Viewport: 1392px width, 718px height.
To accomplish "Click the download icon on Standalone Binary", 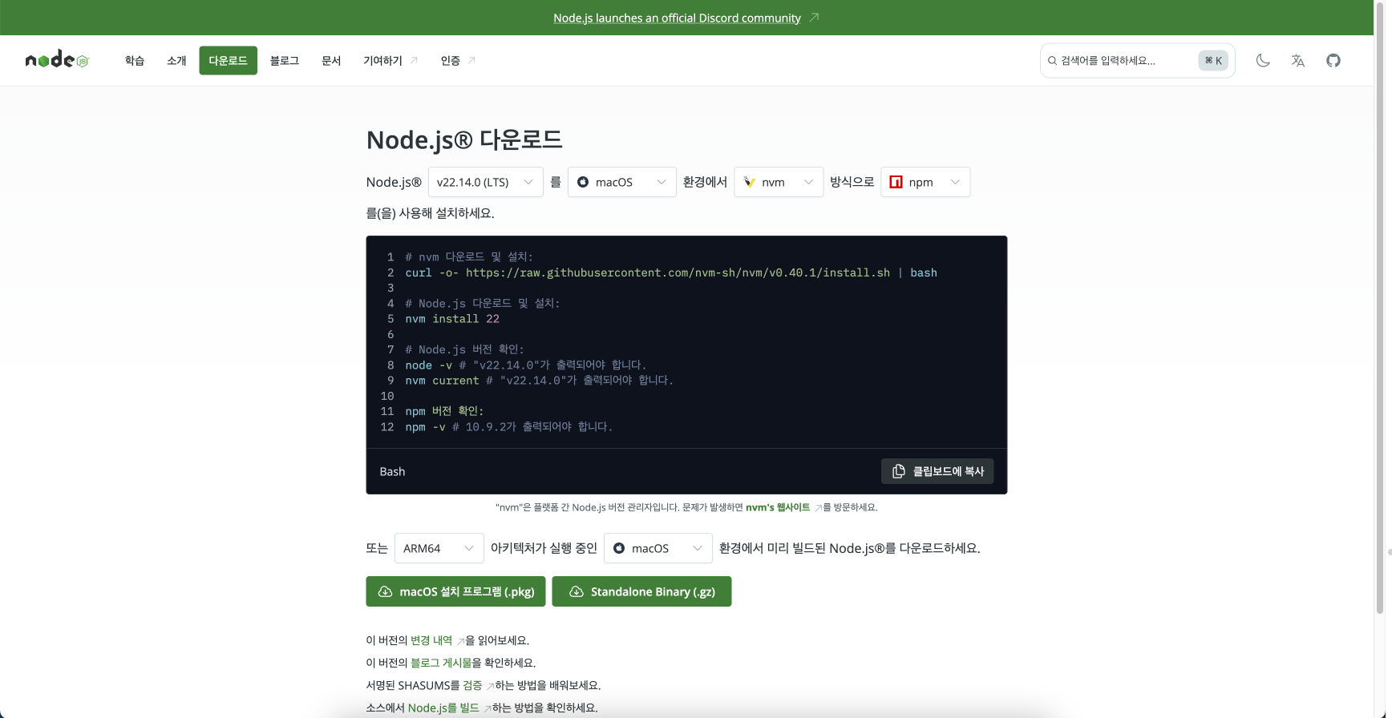I will tap(576, 591).
